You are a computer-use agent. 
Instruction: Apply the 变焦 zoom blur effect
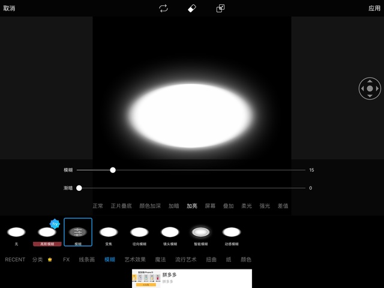[109, 232]
